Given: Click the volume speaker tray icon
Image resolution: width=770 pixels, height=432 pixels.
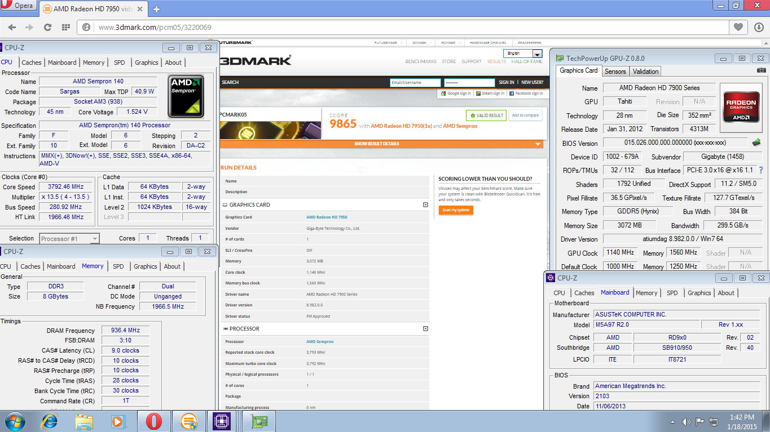Looking at the screenshot, I should [687, 422].
